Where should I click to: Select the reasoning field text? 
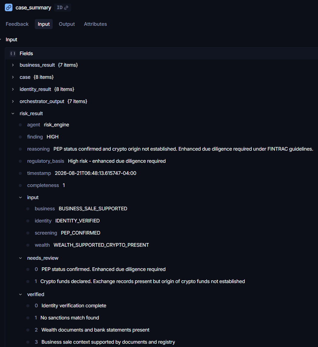click(183, 149)
